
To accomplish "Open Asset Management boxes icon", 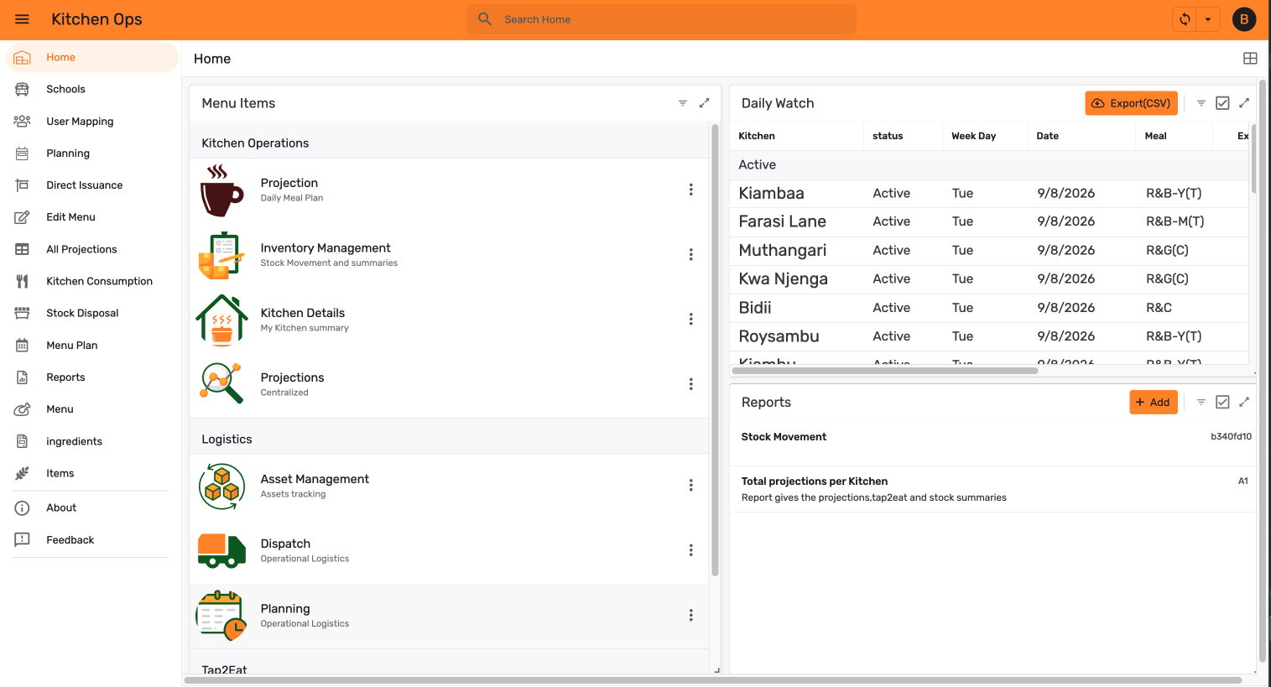I will coord(221,486).
